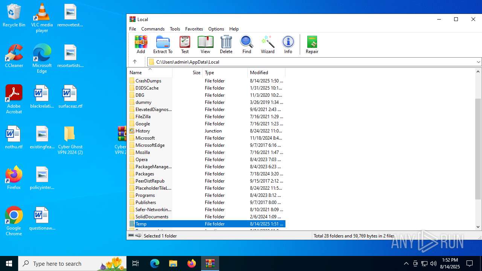This screenshot has height=271, width=482.
Task: Open the Help menu
Action: point(234,29)
